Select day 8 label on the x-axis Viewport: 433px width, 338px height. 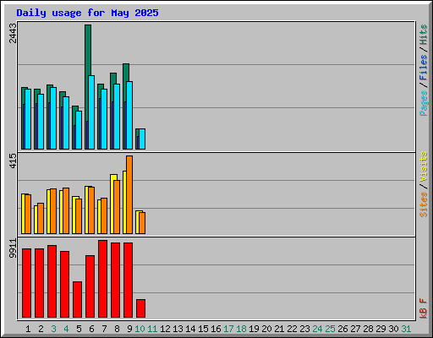pyautogui.click(x=117, y=329)
